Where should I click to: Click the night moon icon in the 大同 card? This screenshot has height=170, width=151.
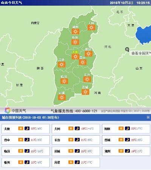77,128
